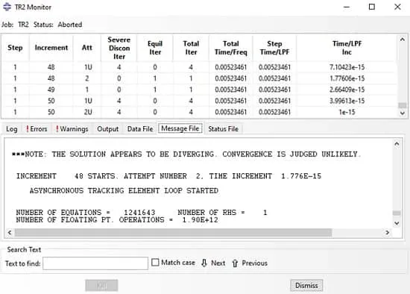Viewport: 410px width, 294px height.
Task: Open the Data File tab
Action: point(140,129)
